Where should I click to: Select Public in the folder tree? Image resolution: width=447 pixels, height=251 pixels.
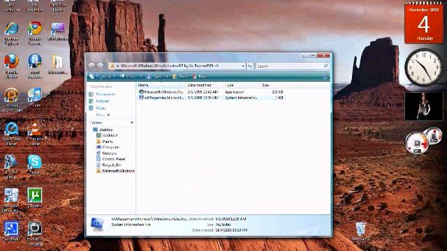108,142
